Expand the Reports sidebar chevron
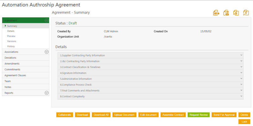Image resolution: width=253 pixels, height=126 pixels. [46, 93]
